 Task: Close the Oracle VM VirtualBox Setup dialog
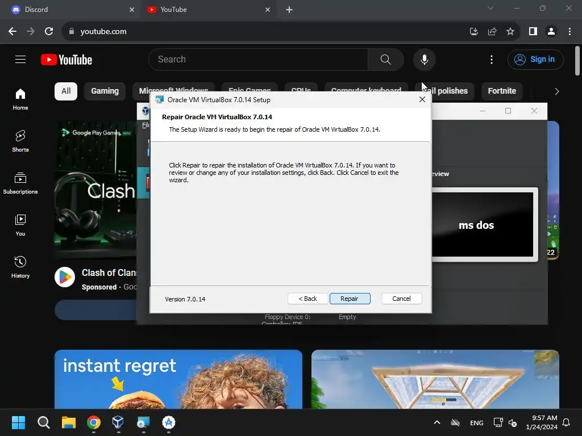[x=422, y=99]
